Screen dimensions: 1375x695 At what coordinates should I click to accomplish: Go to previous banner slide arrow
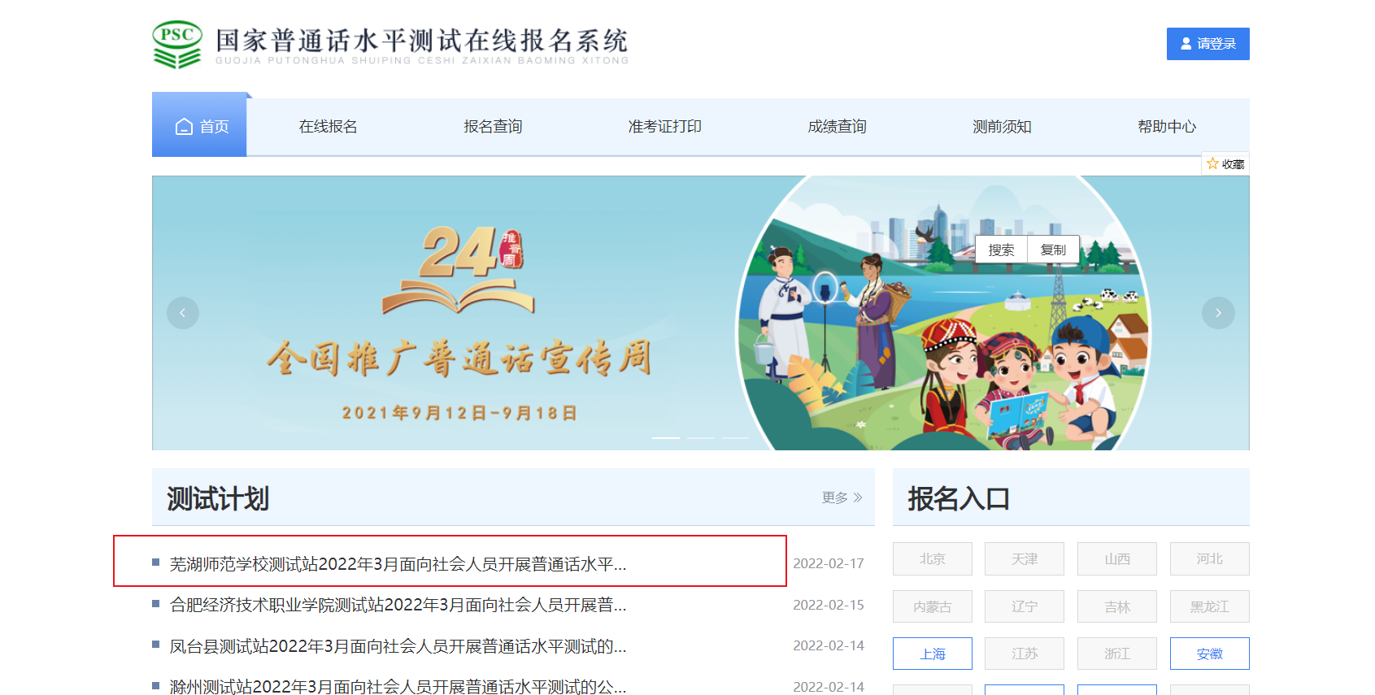coord(183,313)
